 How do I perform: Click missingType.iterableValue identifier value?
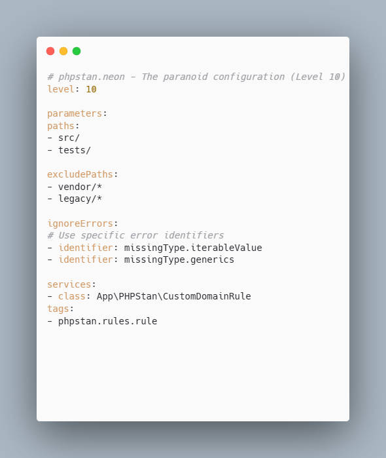(193, 248)
